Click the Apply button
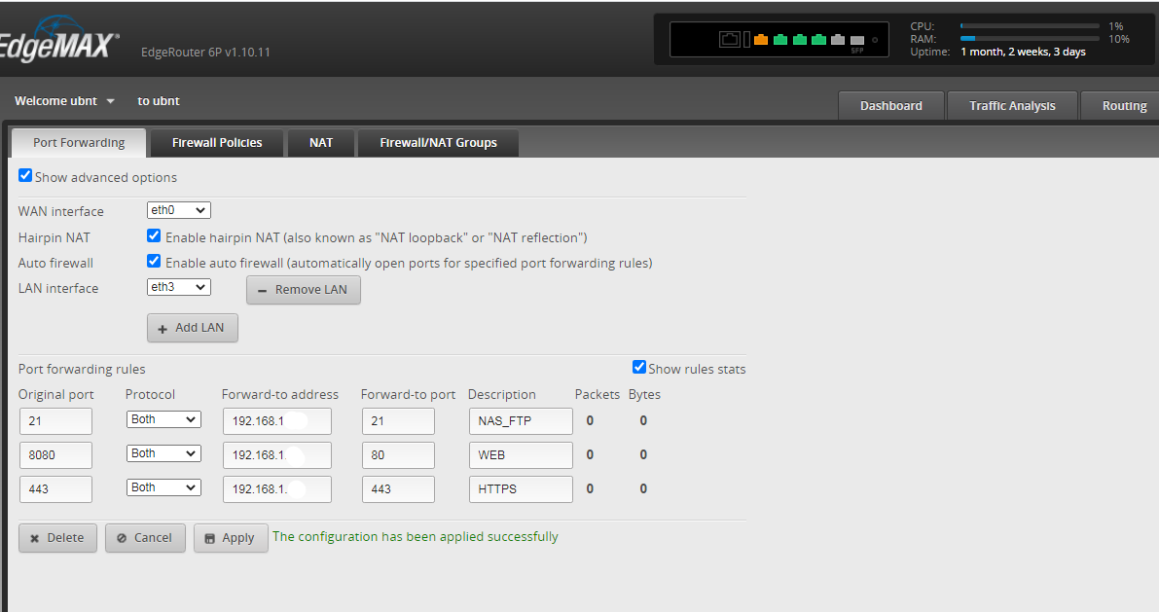Viewport: 1159px width, 612px height. pos(231,538)
